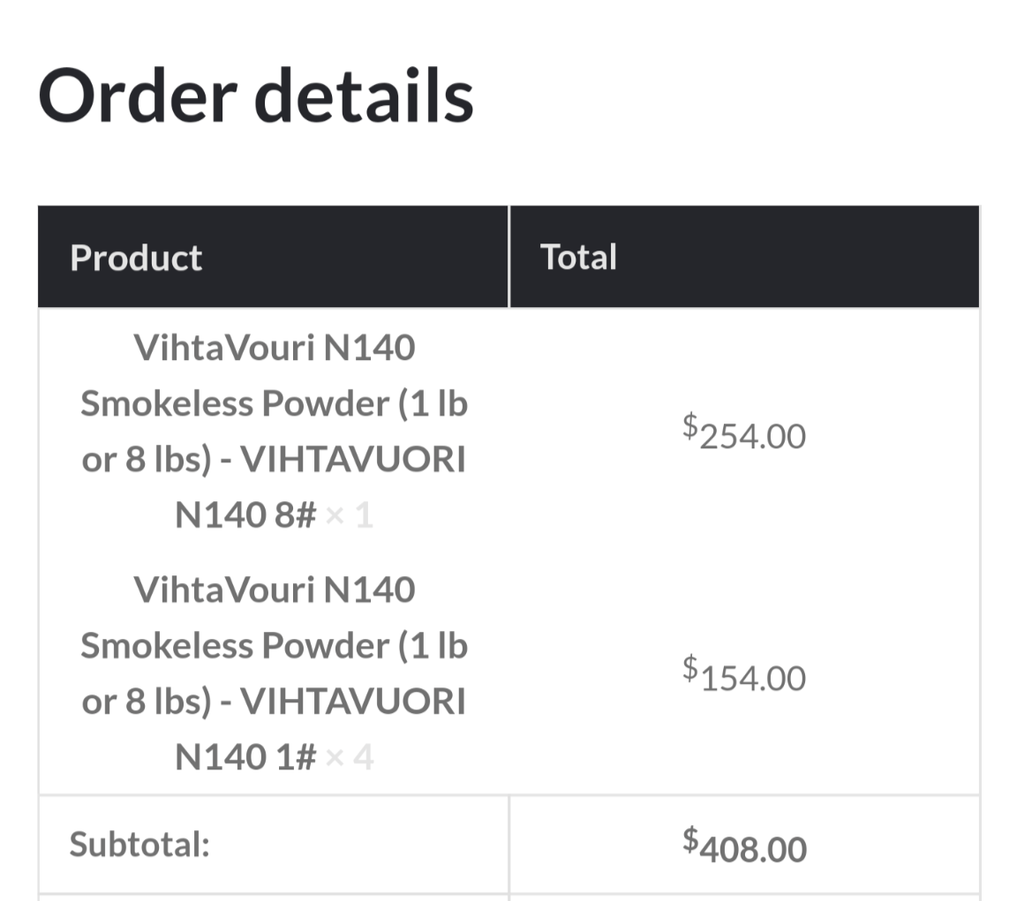Open the VihtaVouri N140 1# product link

pyautogui.click(x=274, y=672)
